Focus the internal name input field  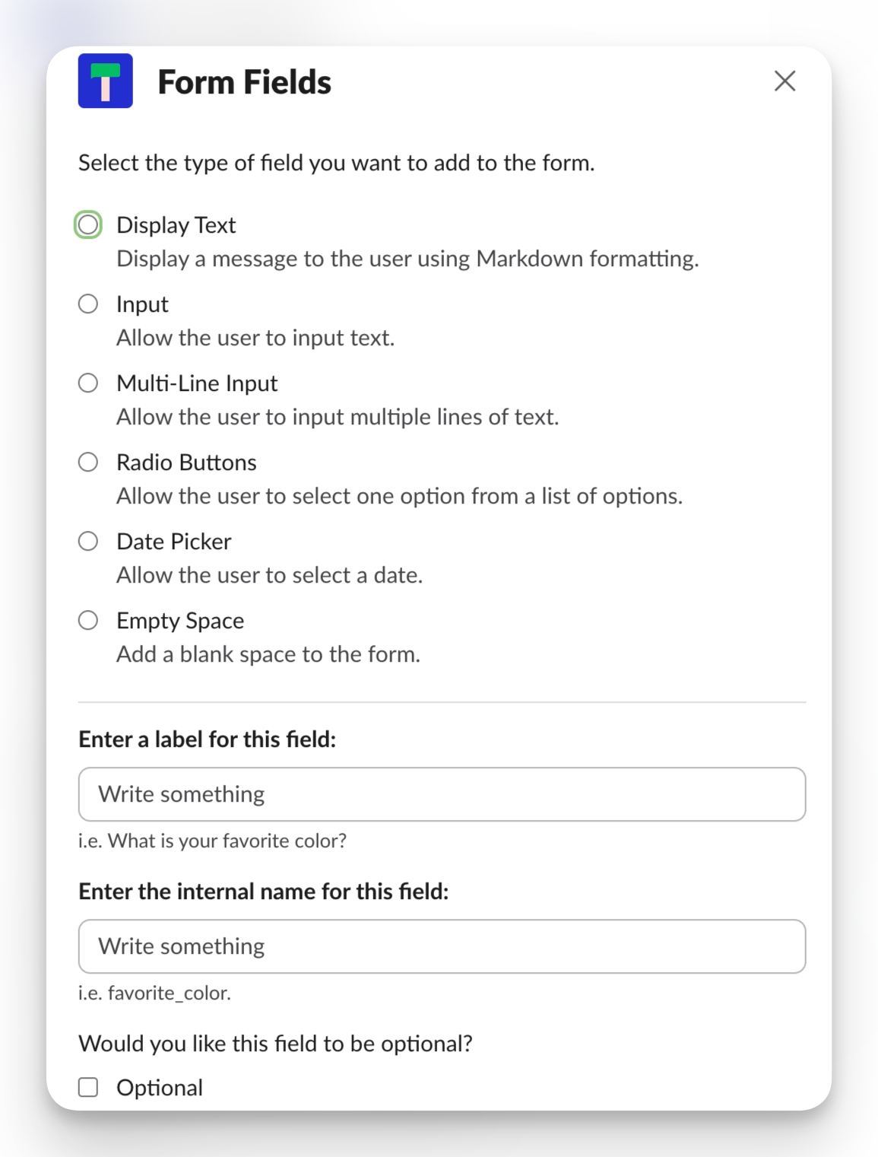(442, 946)
